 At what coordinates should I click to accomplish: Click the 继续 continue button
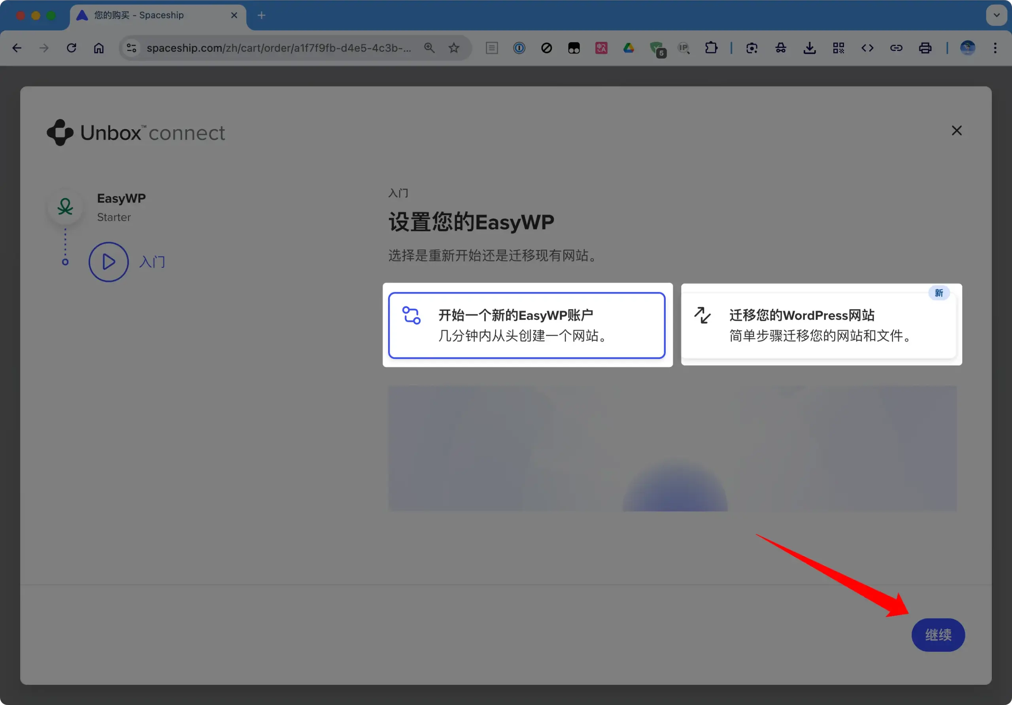pos(938,635)
